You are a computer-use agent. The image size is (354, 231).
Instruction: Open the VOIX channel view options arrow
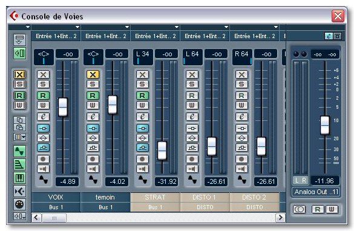77,27
